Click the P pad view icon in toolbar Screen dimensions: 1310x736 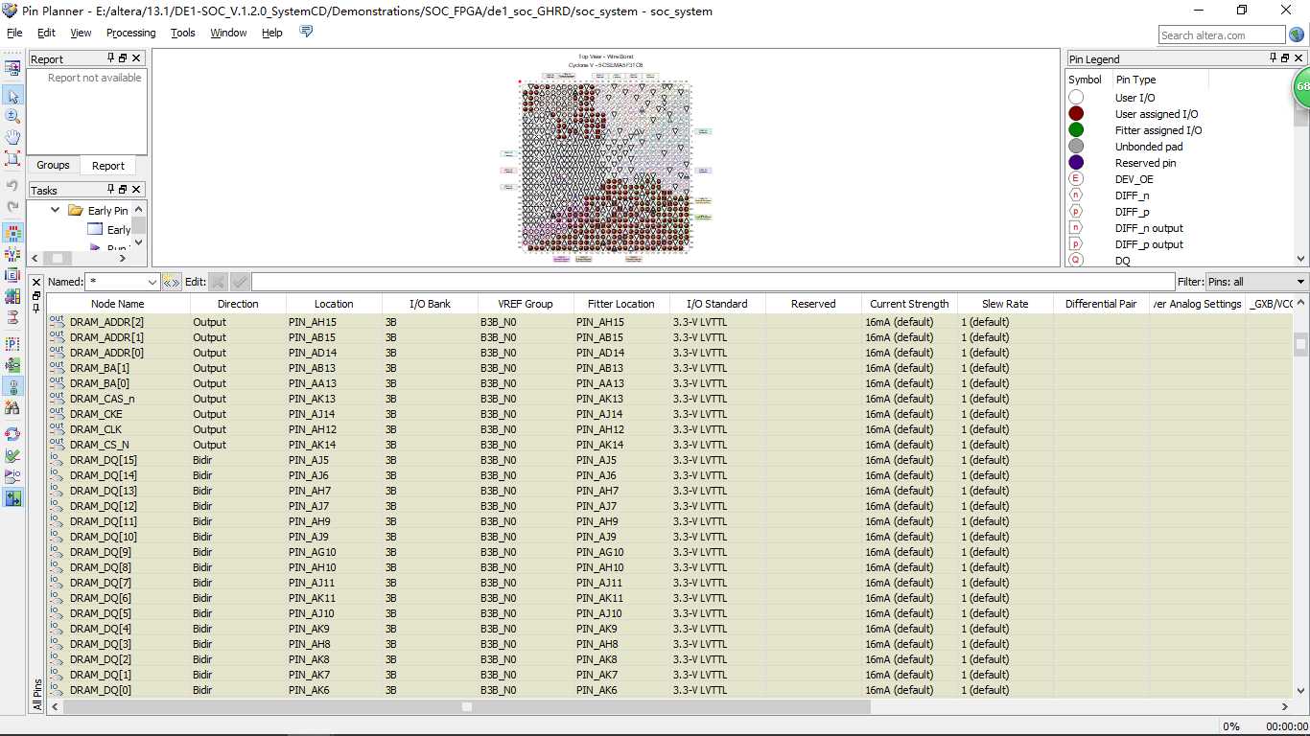(x=12, y=344)
